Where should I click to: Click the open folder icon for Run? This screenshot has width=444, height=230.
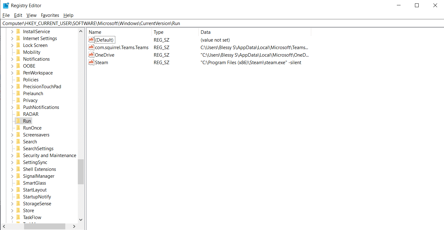(18, 121)
